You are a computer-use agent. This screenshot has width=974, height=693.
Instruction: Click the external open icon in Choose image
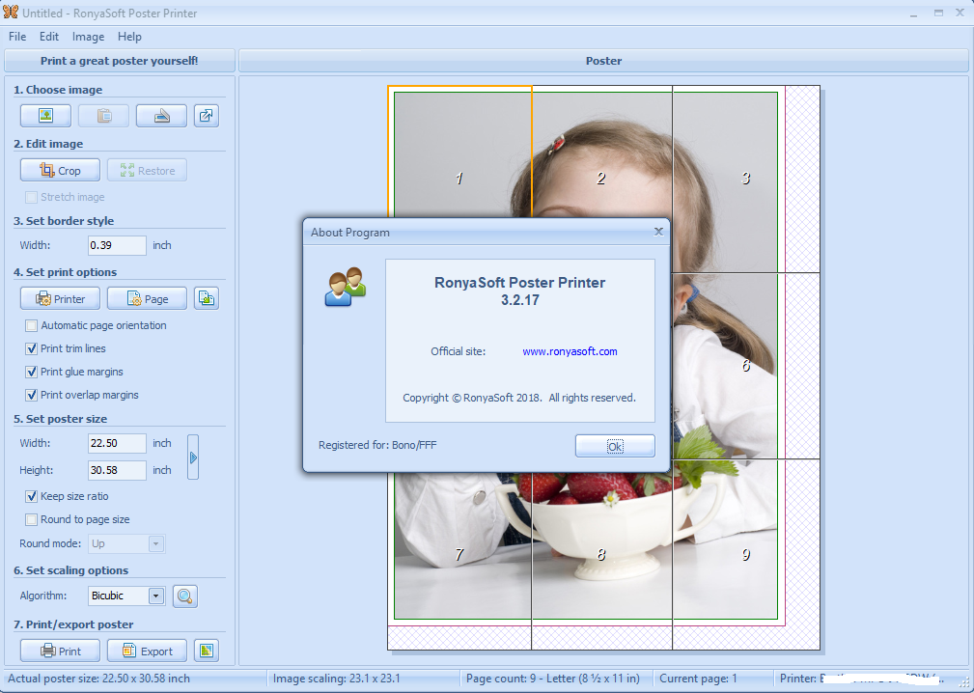(x=207, y=116)
